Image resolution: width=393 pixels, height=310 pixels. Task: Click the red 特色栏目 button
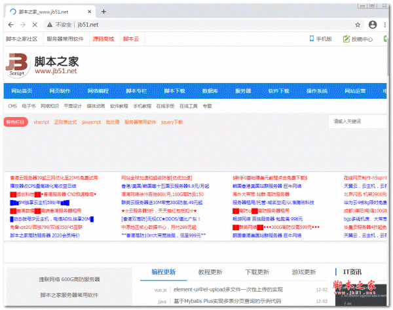click(x=16, y=122)
